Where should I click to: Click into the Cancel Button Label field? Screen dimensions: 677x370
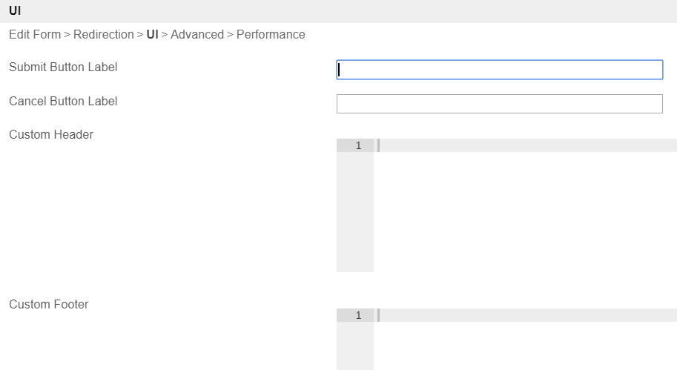coord(499,104)
